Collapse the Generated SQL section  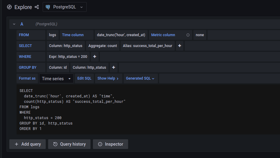(x=140, y=78)
